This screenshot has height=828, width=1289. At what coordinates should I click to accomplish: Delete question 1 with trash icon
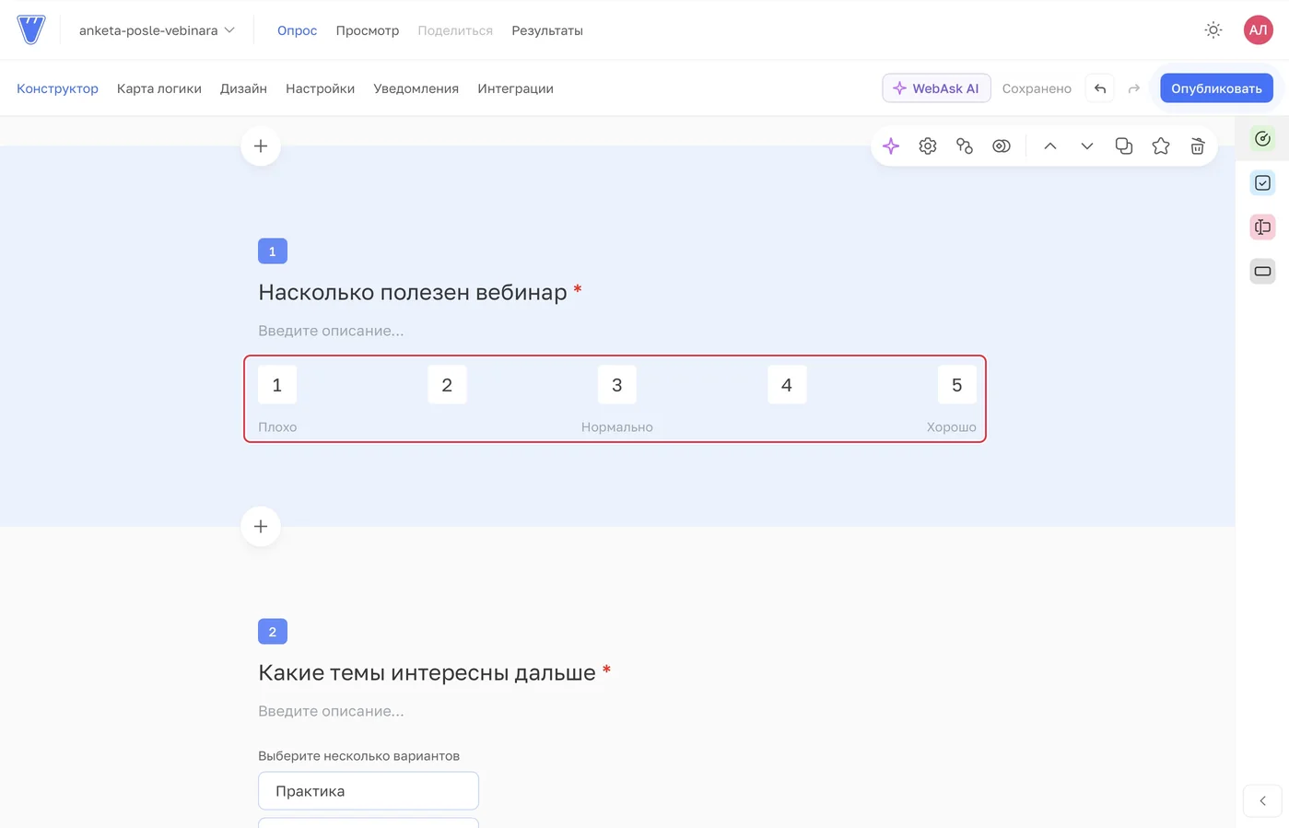(x=1198, y=146)
